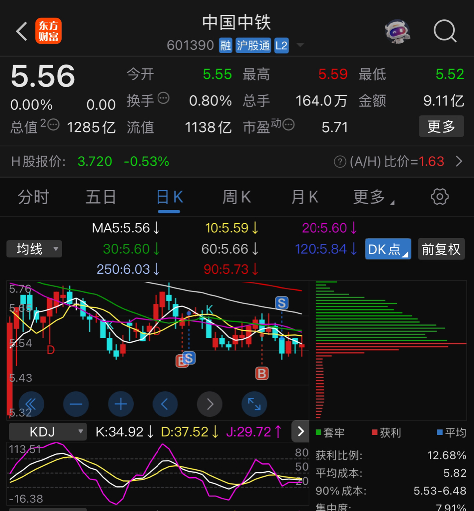Tap the 沪股通 tag
Image resolution: width=474 pixels, height=511 pixels.
(253, 45)
